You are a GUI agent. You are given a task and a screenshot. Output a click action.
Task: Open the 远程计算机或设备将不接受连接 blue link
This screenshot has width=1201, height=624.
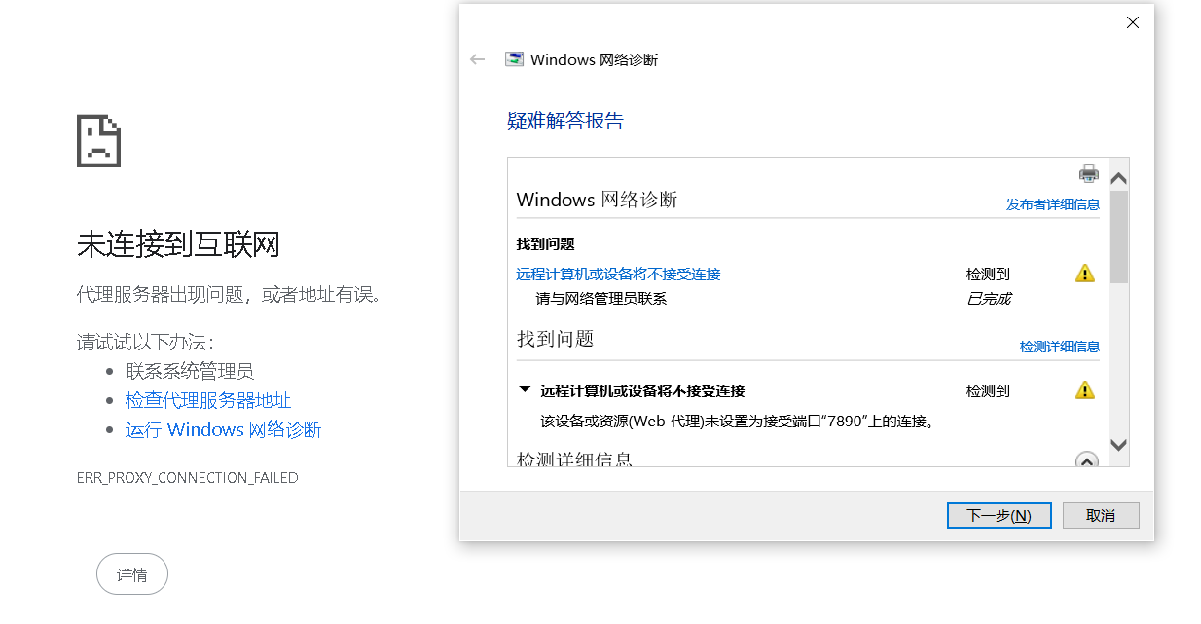pyautogui.click(x=618, y=274)
